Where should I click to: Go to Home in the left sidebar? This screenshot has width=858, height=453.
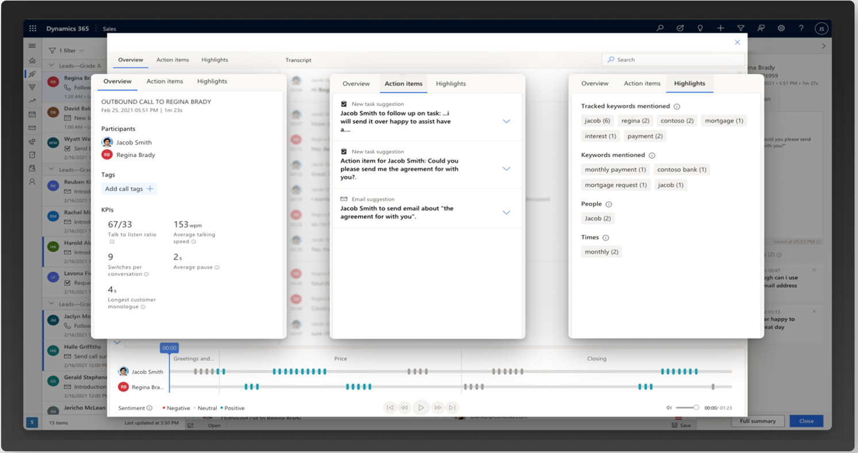32,60
